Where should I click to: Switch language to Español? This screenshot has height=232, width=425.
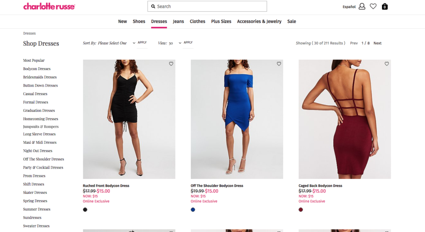click(x=349, y=7)
